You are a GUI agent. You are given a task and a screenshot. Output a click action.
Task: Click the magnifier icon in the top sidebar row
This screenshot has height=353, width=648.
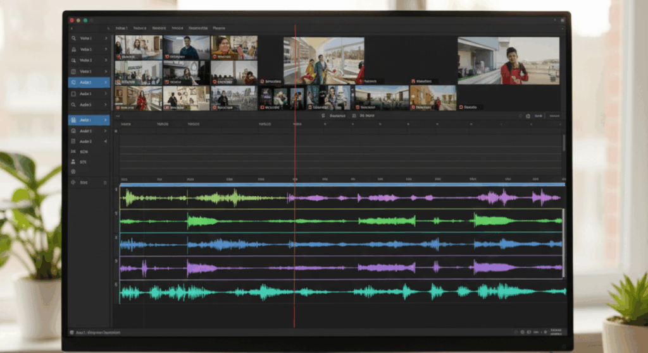74,38
